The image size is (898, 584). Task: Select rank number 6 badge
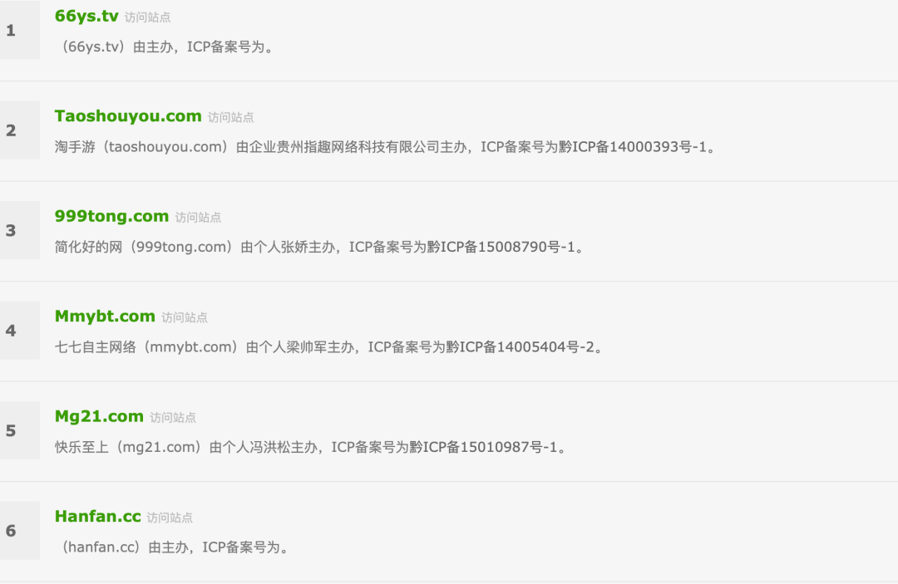pos(19,531)
